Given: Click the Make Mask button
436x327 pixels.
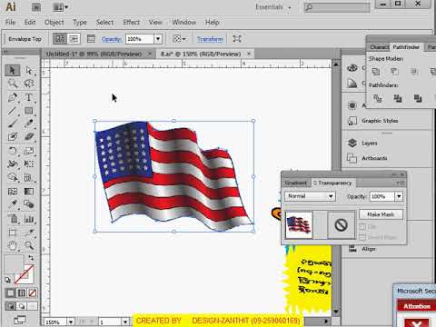Looking at the screenshot, I should (381, 214).
